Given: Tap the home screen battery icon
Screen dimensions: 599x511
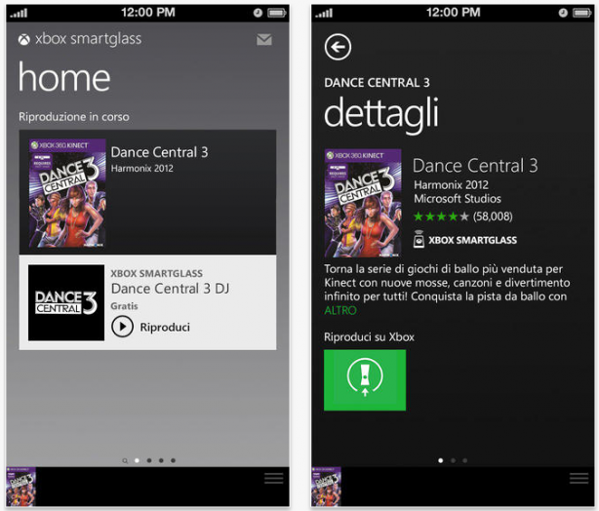Looking at the screenshot, I should point(277,14).
